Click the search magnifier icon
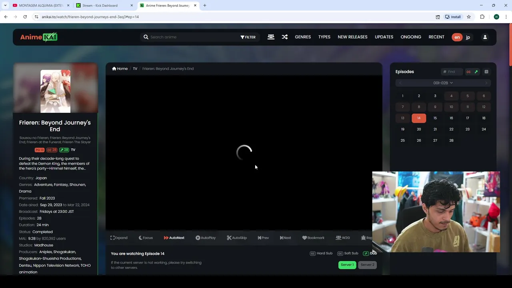 (x=146, y=37)
